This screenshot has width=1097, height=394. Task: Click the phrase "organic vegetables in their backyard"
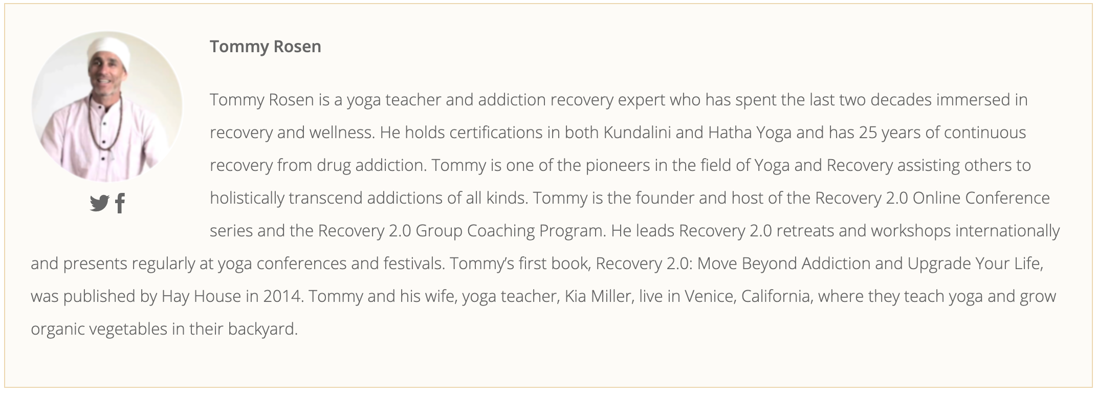coord(163,329)
